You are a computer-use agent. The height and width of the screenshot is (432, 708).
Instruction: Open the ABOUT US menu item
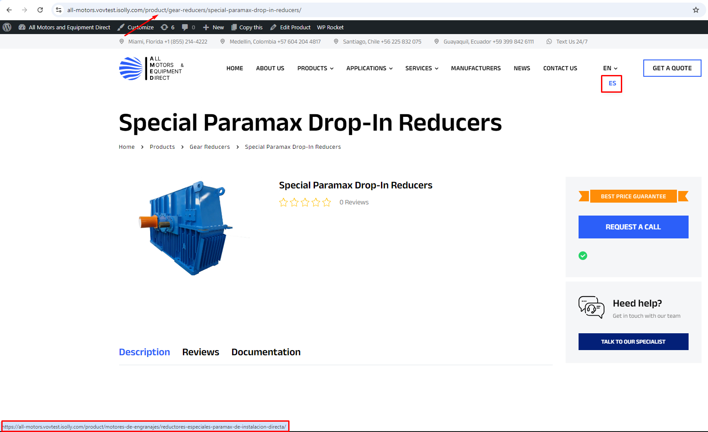coord(270,68)
